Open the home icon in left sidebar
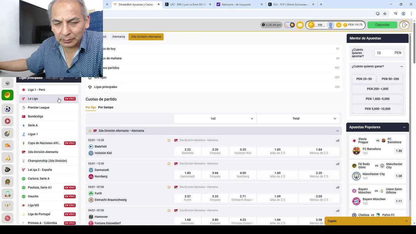The image size is (416, 234). [x=7, y=83]
